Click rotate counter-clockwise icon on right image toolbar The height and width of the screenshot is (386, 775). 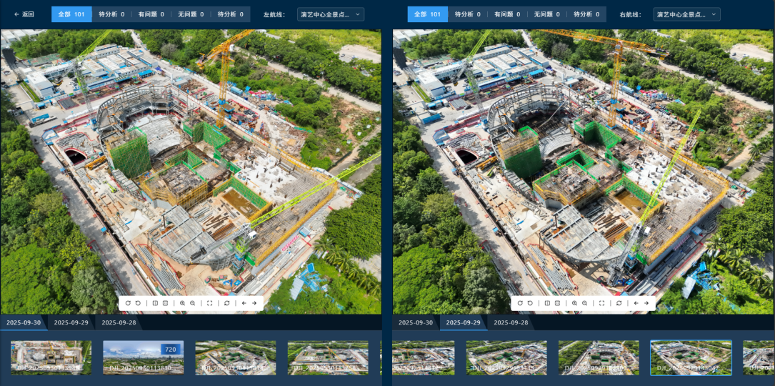[530, 303]
